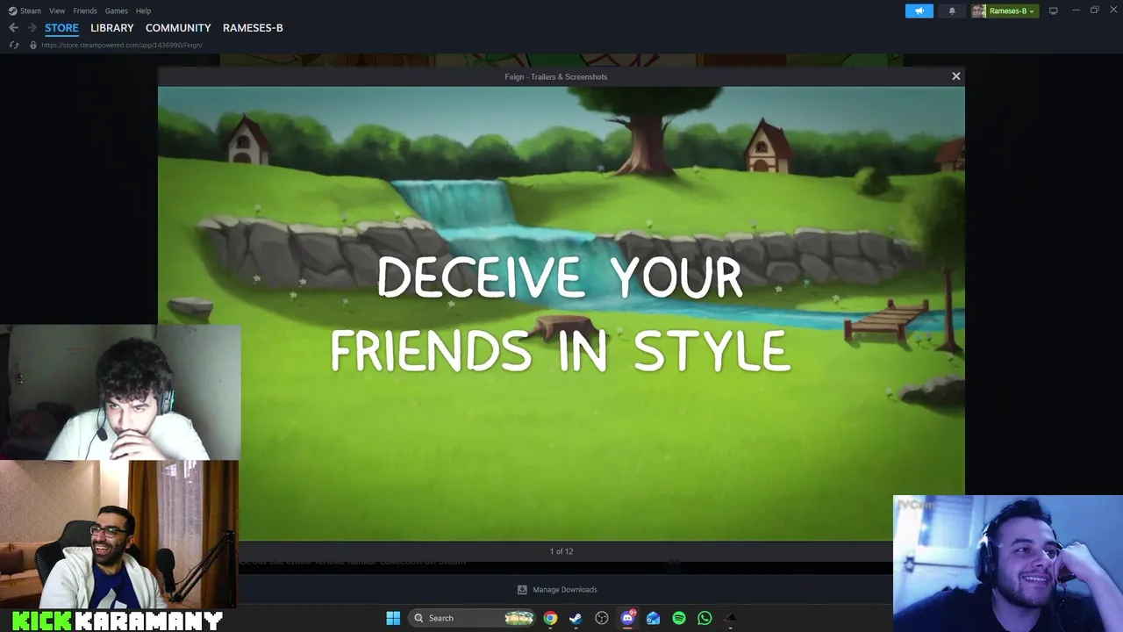The height and width of the screenshot is (632, 1123).
Task: Open the COMMUNITY tab
Action: (178, 28)
